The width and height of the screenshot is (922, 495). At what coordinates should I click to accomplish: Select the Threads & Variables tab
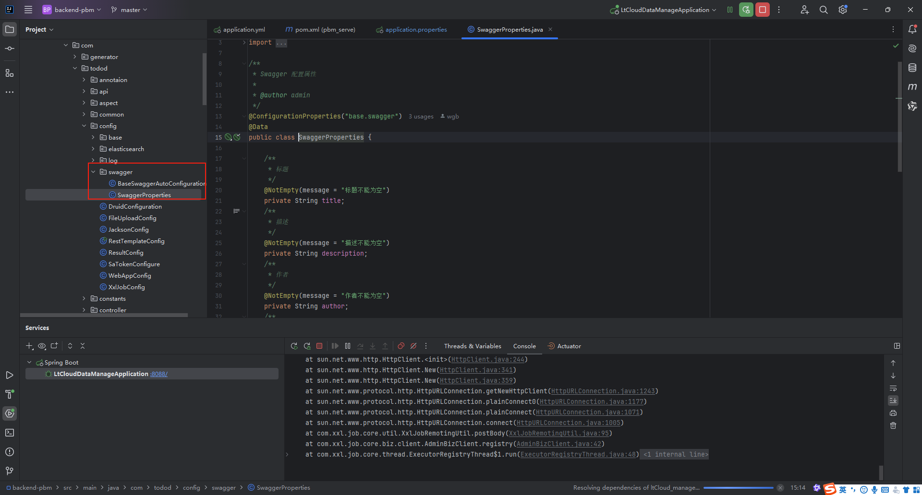[472, 346]
